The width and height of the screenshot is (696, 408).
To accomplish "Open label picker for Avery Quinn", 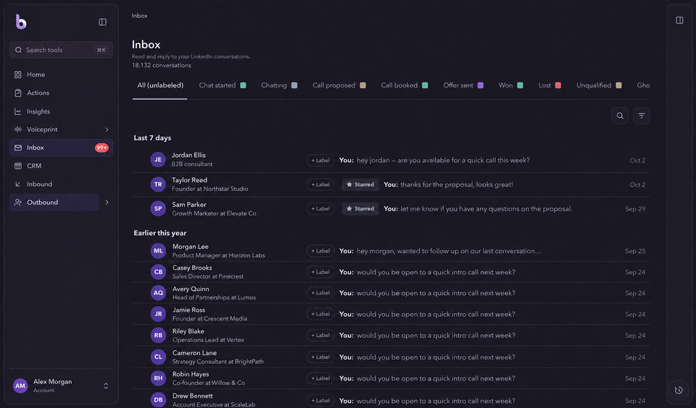I will pyautogui.click(x=320, y=293).
